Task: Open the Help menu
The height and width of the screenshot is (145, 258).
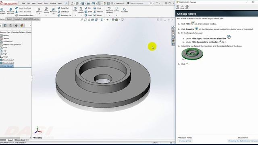Action: point(60,3)
